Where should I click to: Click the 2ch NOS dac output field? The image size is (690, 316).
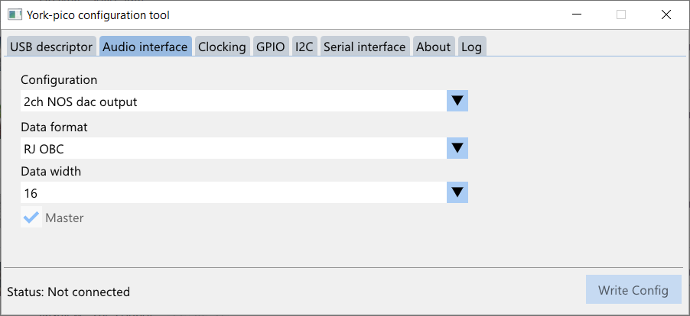click(x=233, y=101)
